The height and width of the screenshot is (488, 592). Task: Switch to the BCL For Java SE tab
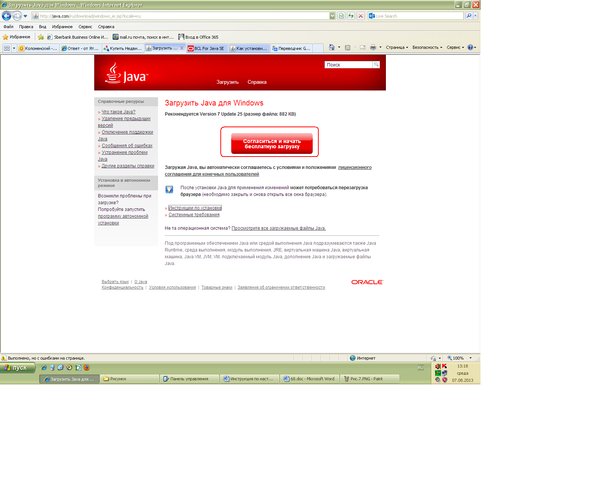(x=208, y=48)
